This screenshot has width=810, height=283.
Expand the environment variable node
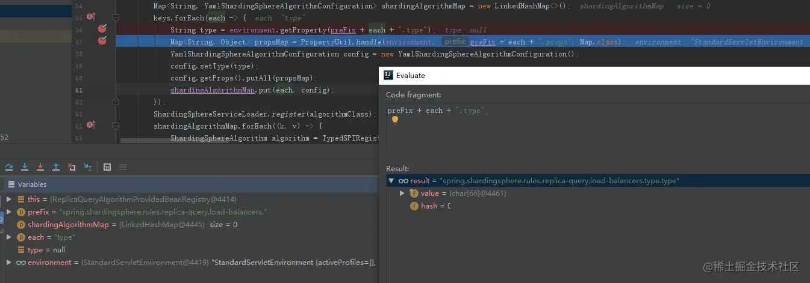(x=8, y=263)
